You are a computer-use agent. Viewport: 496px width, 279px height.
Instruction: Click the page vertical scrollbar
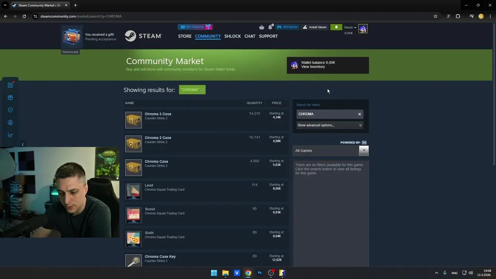[x=494, y=95]
